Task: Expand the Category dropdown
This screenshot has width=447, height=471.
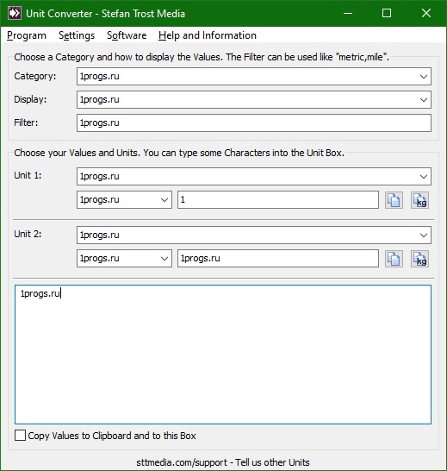Action: tap(423, 76)
